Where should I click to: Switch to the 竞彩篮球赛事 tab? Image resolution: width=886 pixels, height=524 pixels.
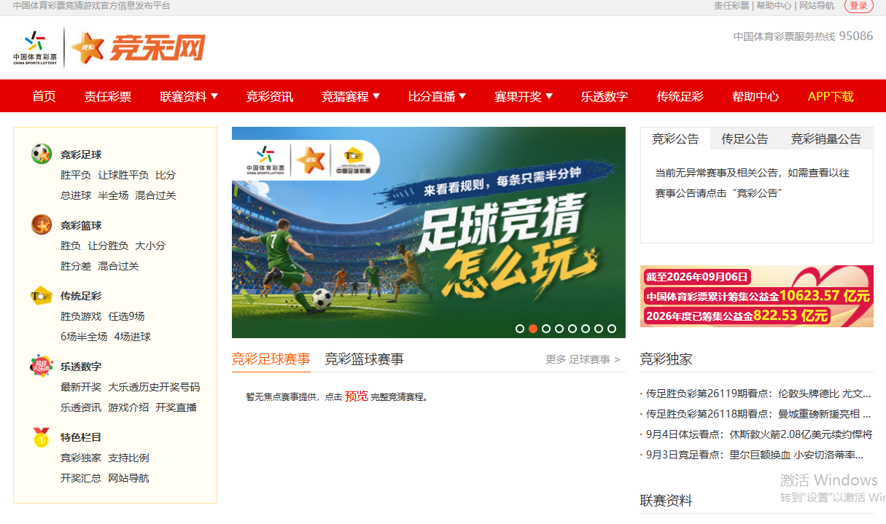[364, 359]
